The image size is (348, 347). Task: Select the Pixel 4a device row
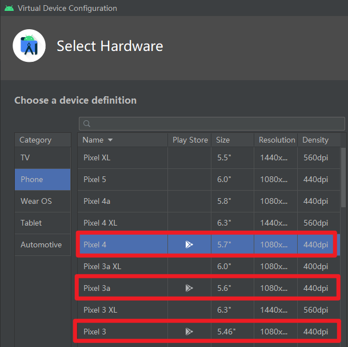coord(209,201)
